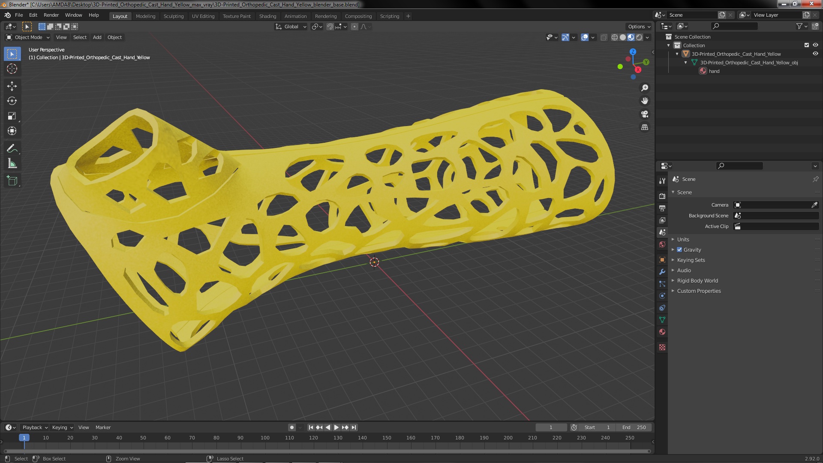
Task: Expand the Units panel
Action: (x=683, y=239)
